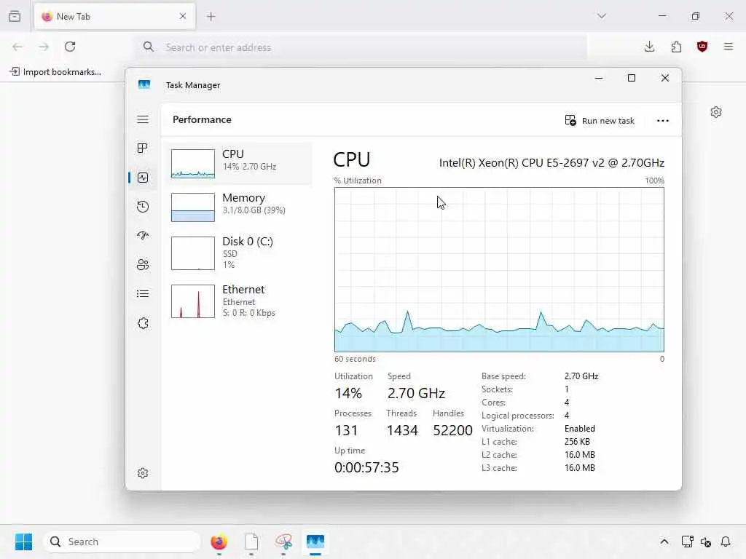Open the uBlock Origin extension icon

click(702, 47)
